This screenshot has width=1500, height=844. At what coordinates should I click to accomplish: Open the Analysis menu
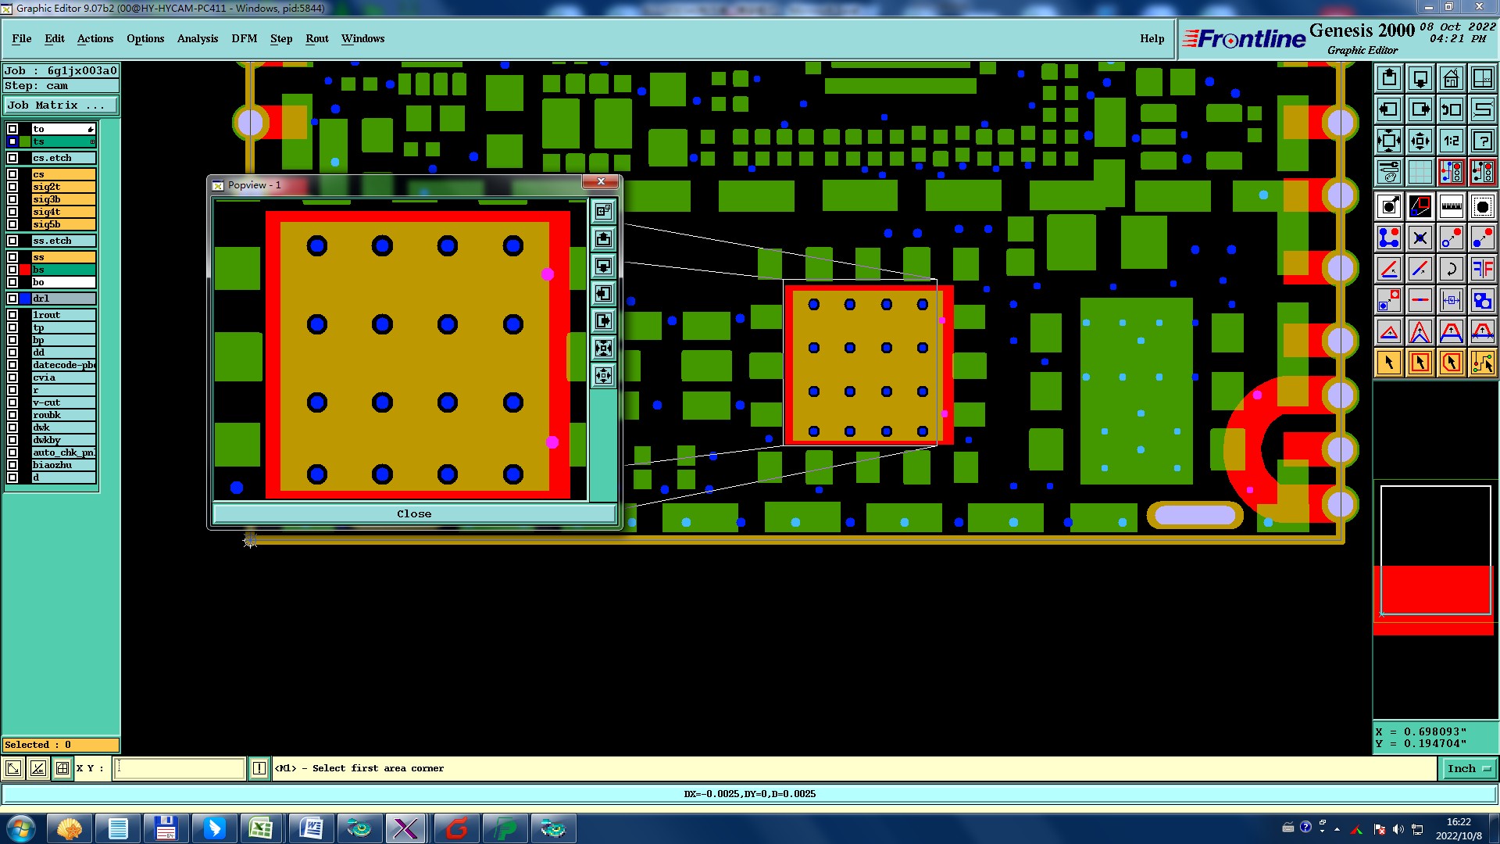(198, 38)
